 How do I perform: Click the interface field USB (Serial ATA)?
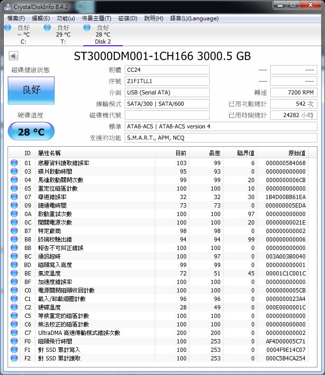[x=167, y=92]
